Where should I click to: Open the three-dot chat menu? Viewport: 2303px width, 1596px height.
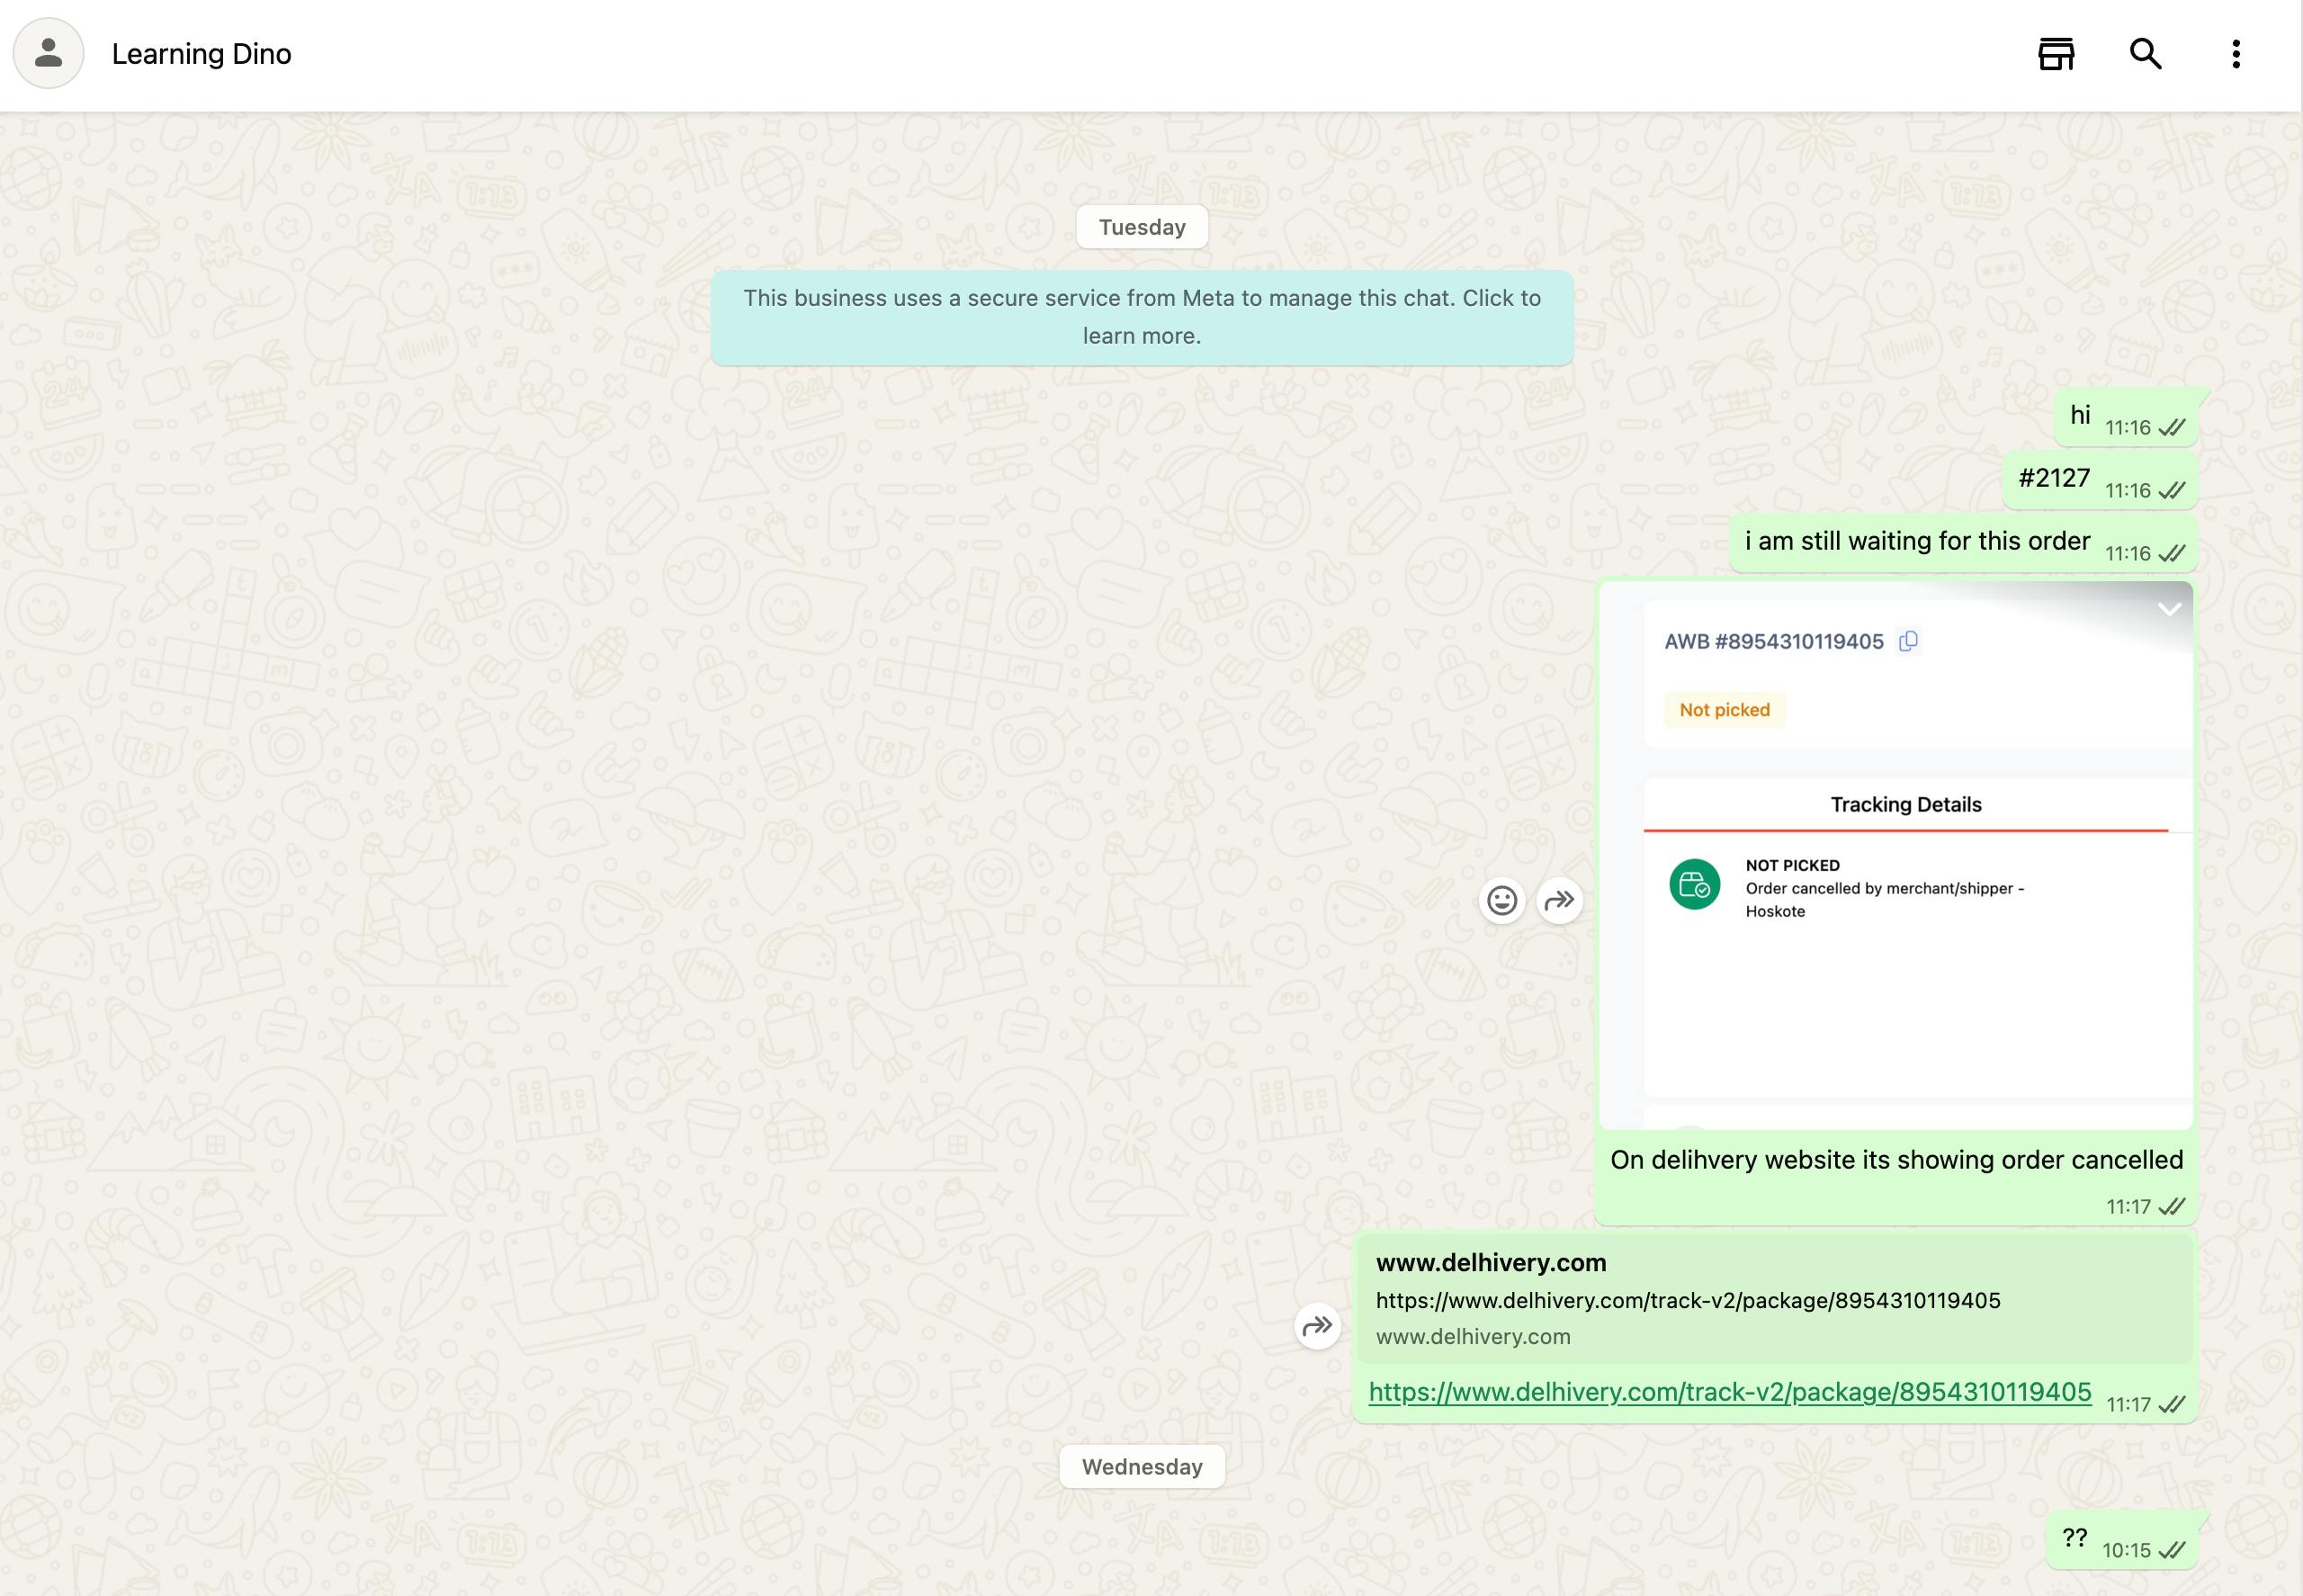[x=2236, y=54]
